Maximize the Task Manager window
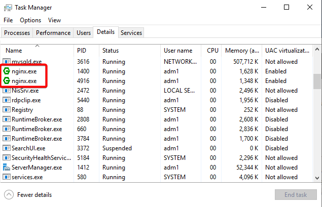322x207 pixels. [x=287, y=8]
